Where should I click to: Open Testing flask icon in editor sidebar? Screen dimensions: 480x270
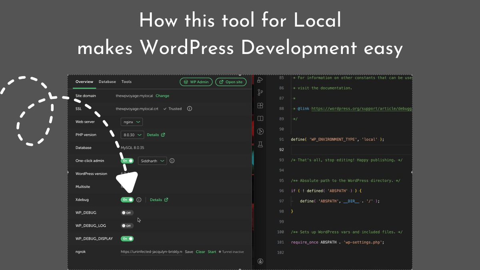pyautogui.click(x=260, y=144)
